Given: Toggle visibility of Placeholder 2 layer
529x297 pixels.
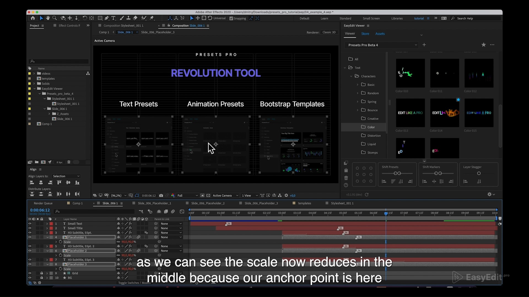Looking at the screenshot, I should pyautogui.click(x=30, y=251).
